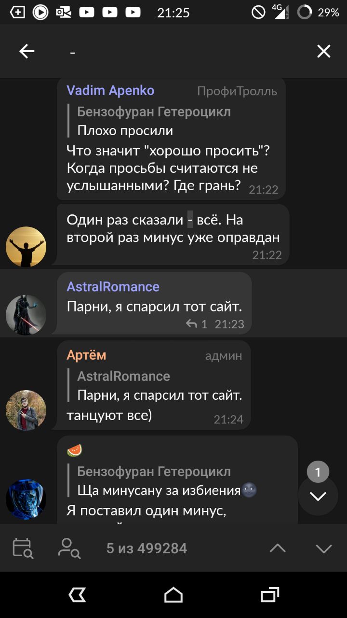Tap the Android home navigation button
347x618 pixels.
click(x=173, y=595)
